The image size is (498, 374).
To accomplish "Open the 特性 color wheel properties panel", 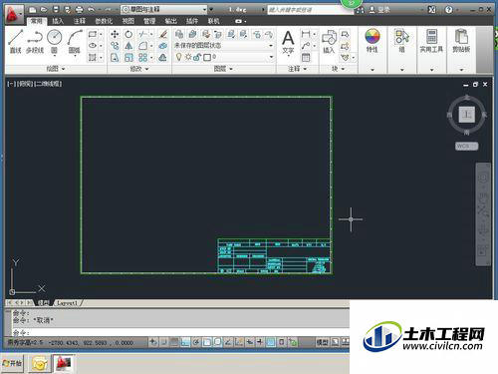I will (373, 41).
